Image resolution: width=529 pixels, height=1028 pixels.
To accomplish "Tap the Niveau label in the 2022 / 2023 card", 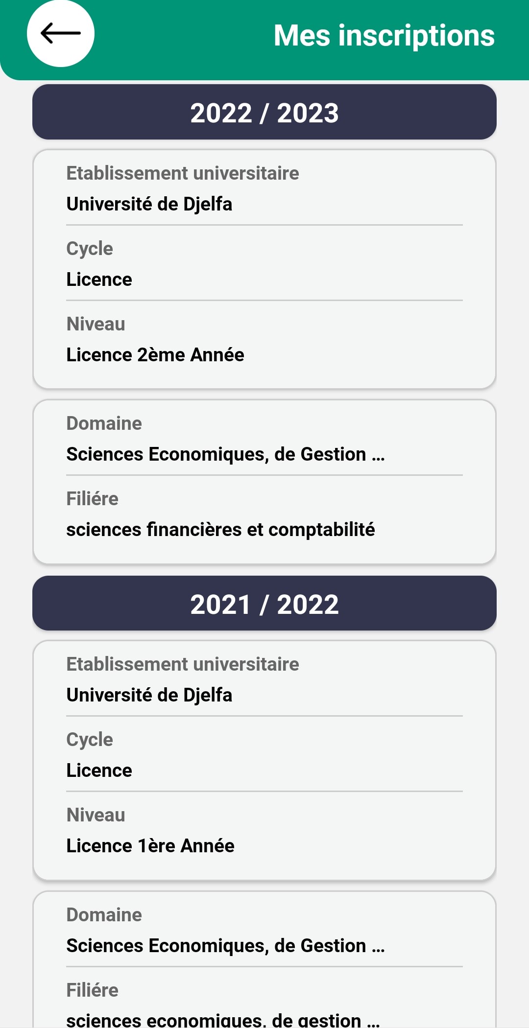I will point(96,324).
